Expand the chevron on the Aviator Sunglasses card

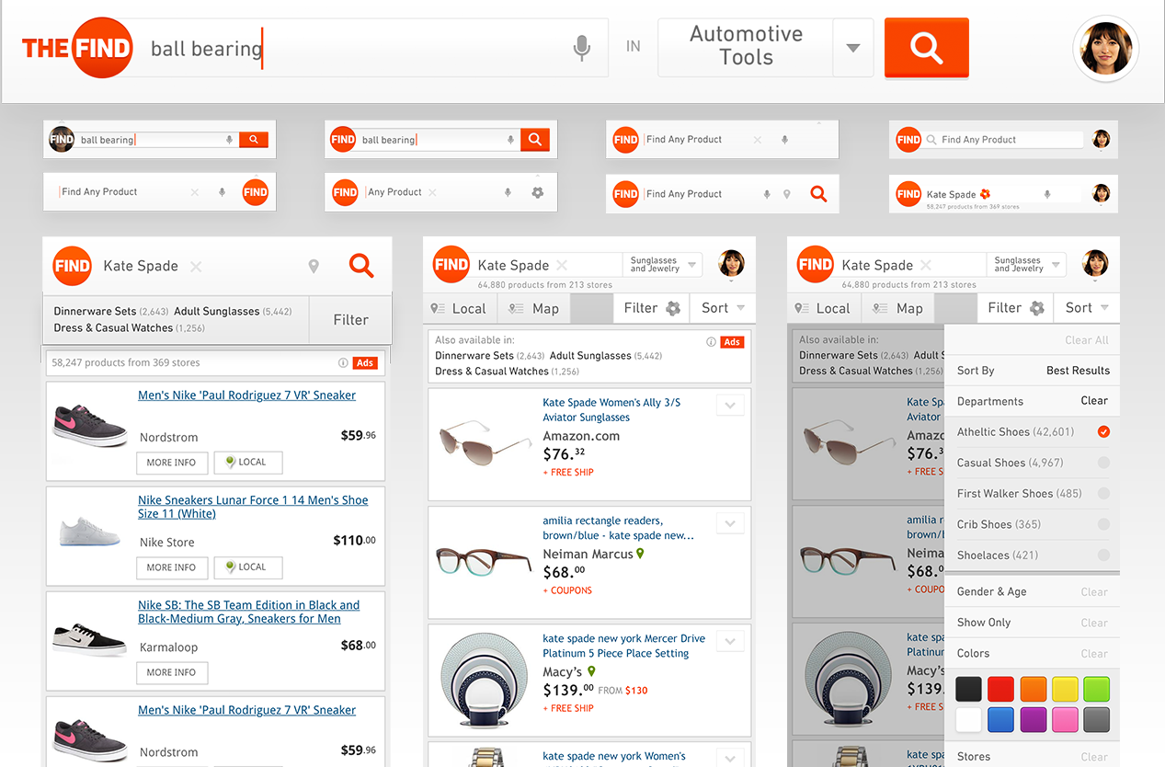coord(730,406)
